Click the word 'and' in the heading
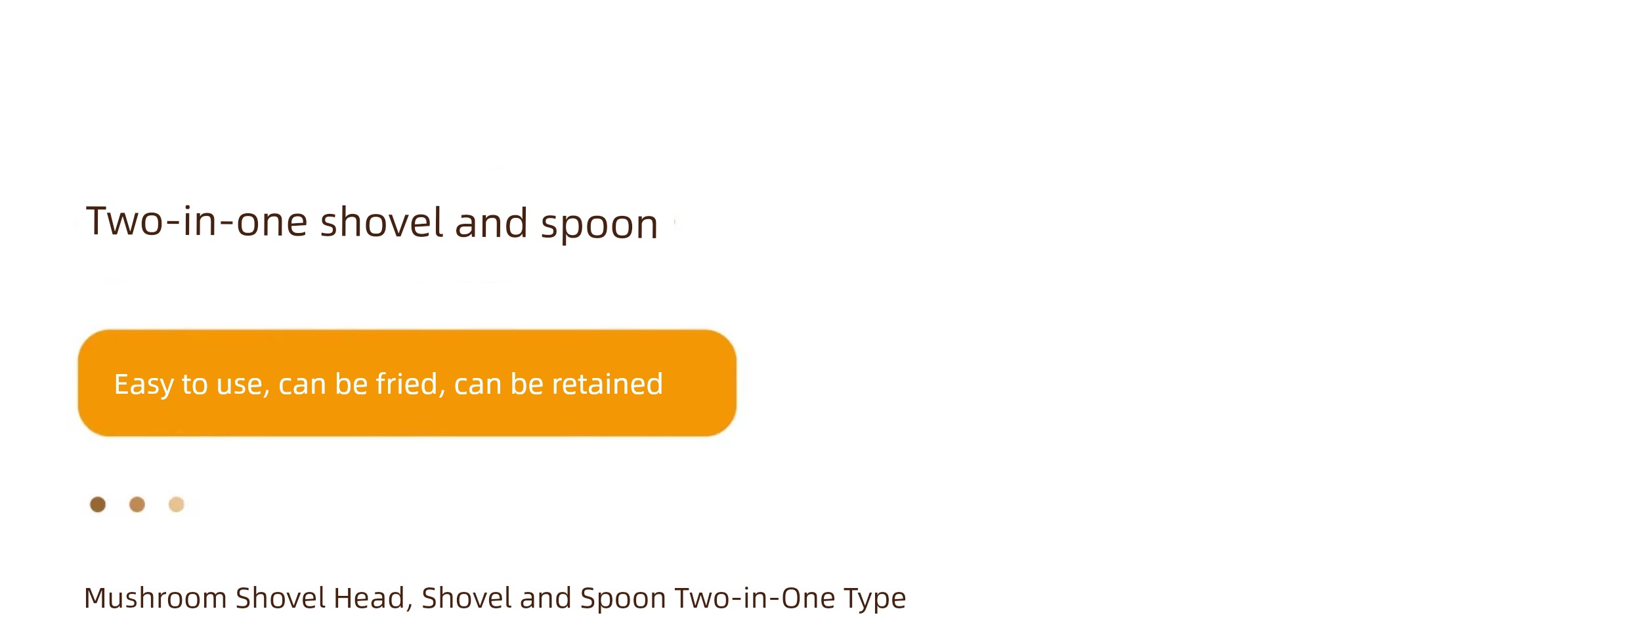 coord(492,223)
